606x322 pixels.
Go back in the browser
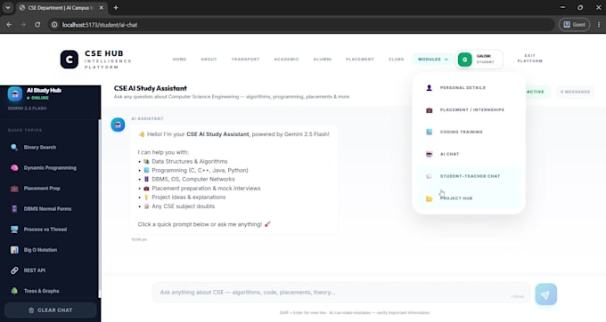[9, 24]
